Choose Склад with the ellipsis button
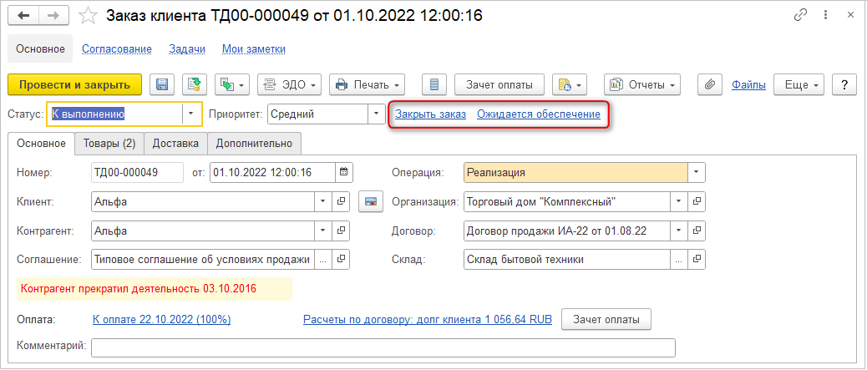 [x=679, y=259]
